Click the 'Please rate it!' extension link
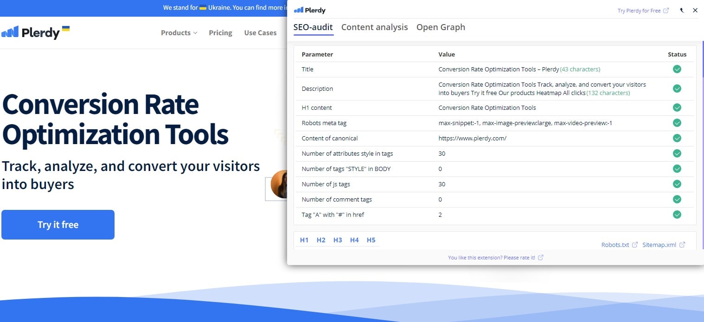Viewport: 704px width, 322px height. 496,258
